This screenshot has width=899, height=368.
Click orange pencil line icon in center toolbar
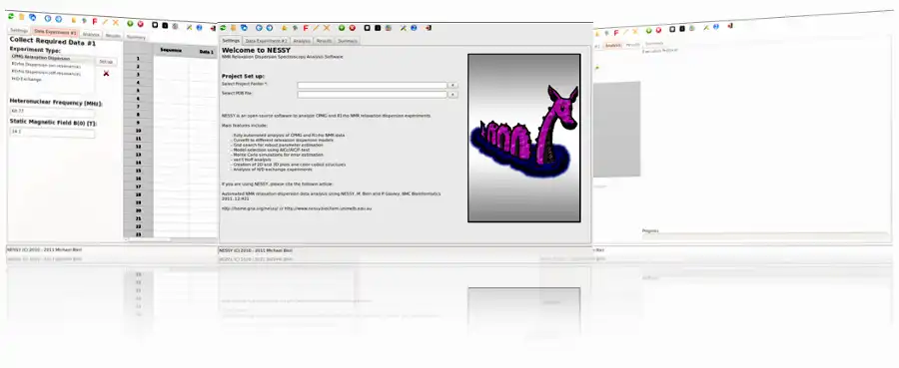316,28
